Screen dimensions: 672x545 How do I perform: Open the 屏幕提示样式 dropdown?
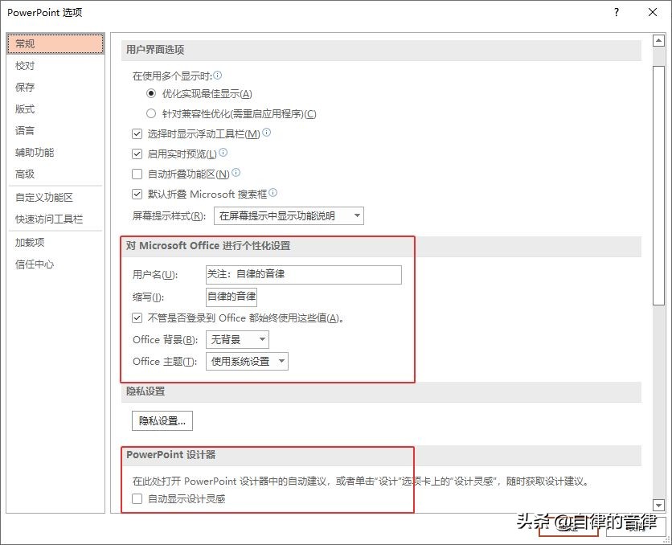(289, 216)
